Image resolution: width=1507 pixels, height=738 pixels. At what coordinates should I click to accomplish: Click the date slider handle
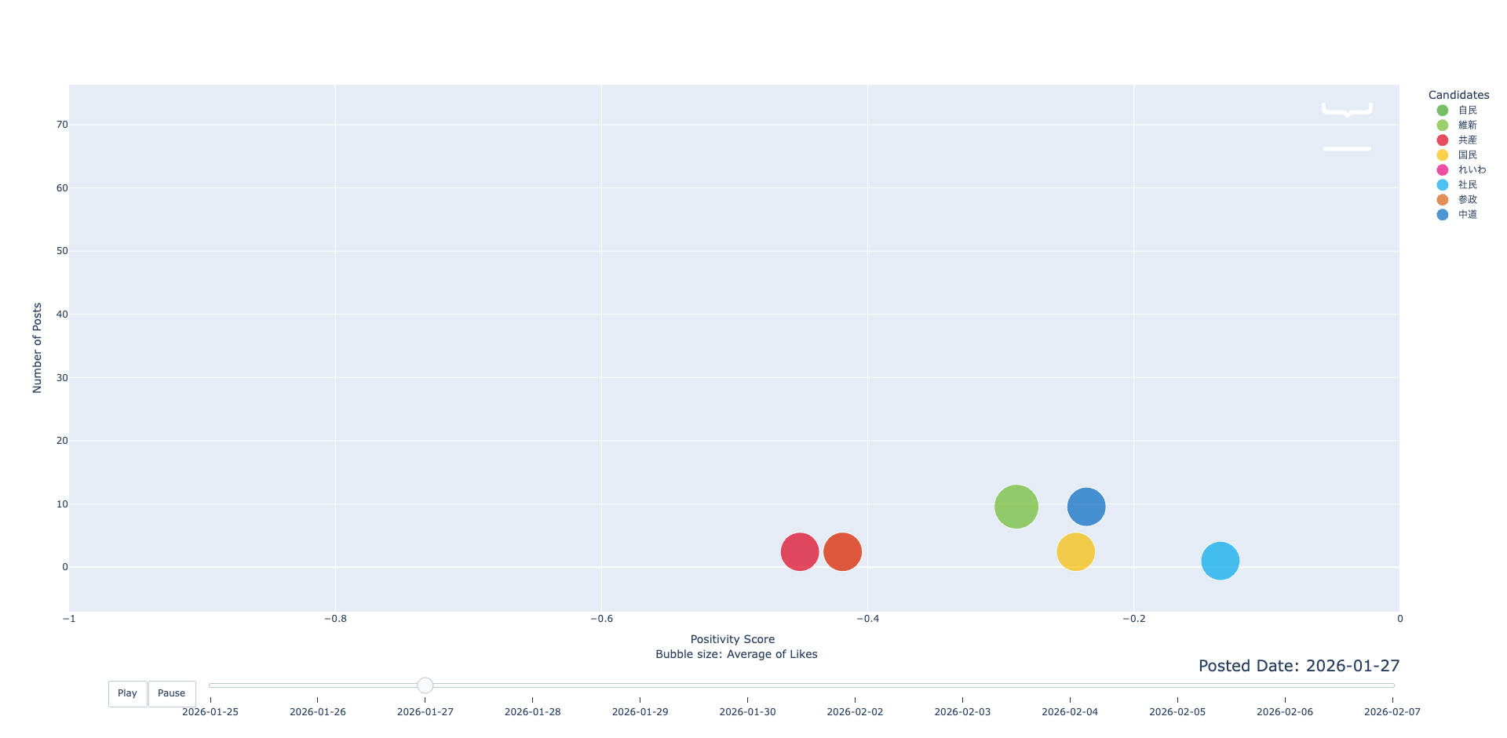click(425, 685)
